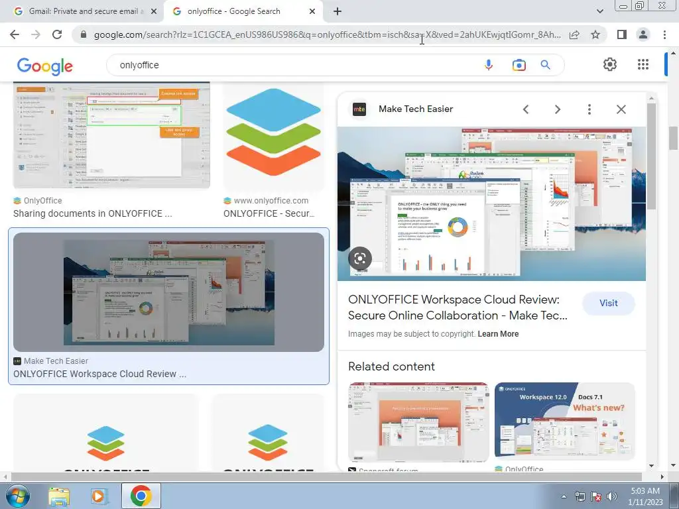Expand the tab search dropdown
The image size is (679, 509).
tap(599, 12)
